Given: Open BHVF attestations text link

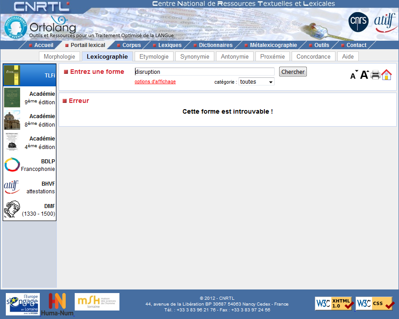Looking at the screenshot, I should pyautogui.click(x=41, y=187).
